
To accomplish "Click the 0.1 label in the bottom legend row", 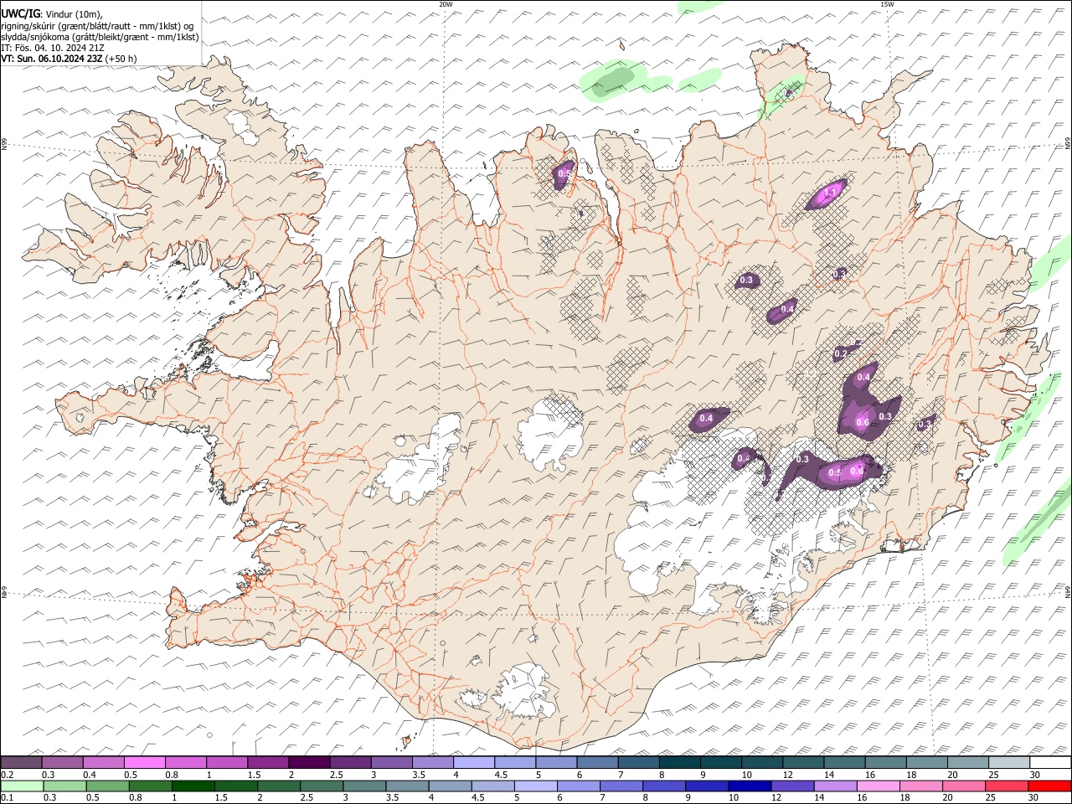I will 7,797.
